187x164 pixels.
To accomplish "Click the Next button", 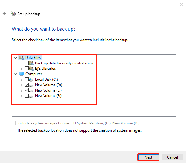I will (x=149, y=157).
